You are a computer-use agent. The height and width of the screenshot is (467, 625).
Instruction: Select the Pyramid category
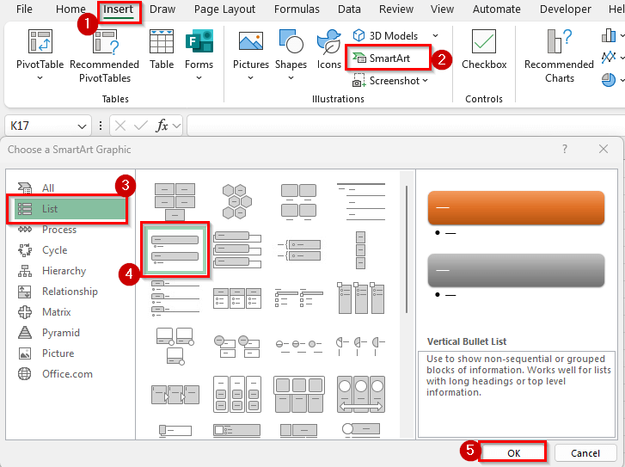coord(60,333)
